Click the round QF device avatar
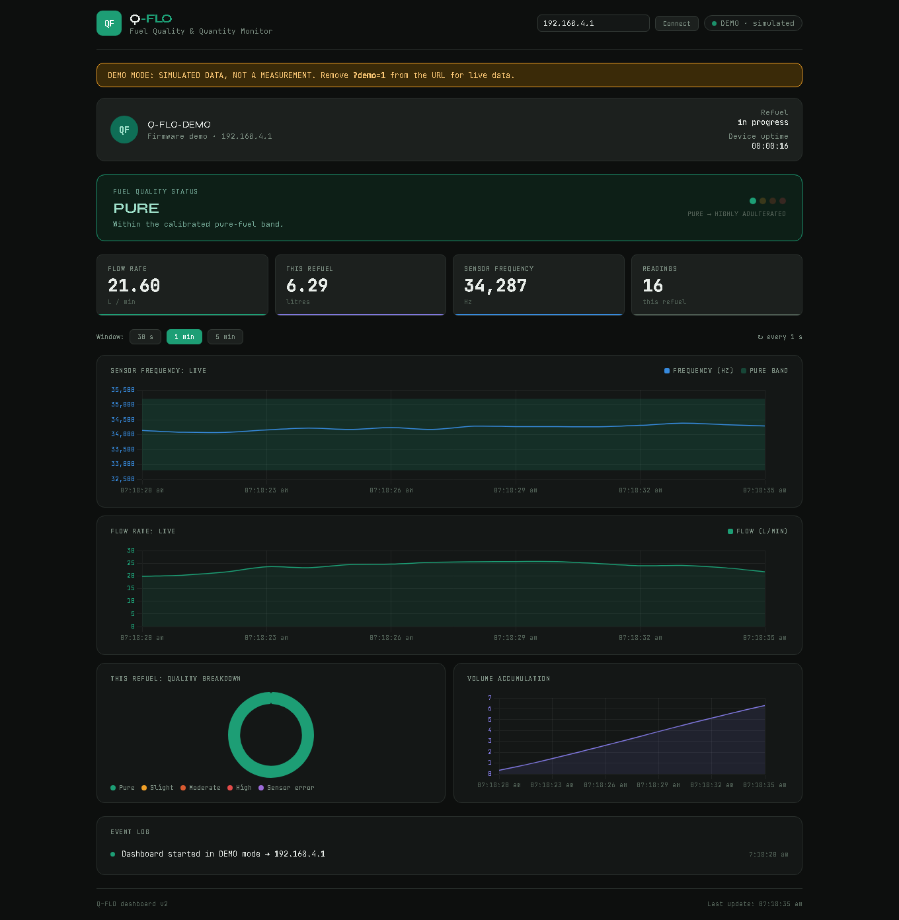Viewport: 899px width, 920px height. pos(124,130)
